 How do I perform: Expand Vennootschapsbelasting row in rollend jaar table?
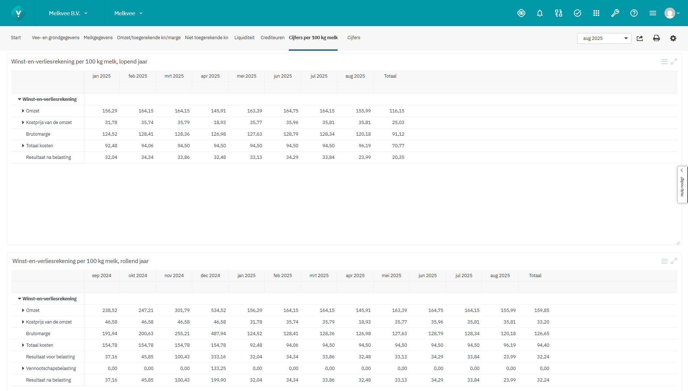(x=23, y=369)
